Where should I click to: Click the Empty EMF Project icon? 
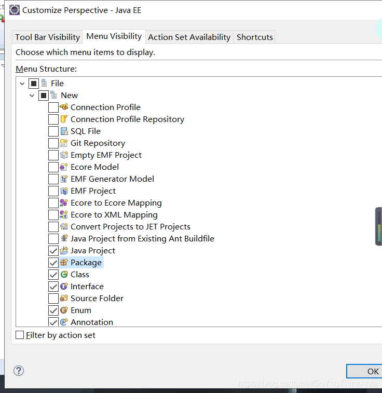pyautogui.click(x=64, y=155)
